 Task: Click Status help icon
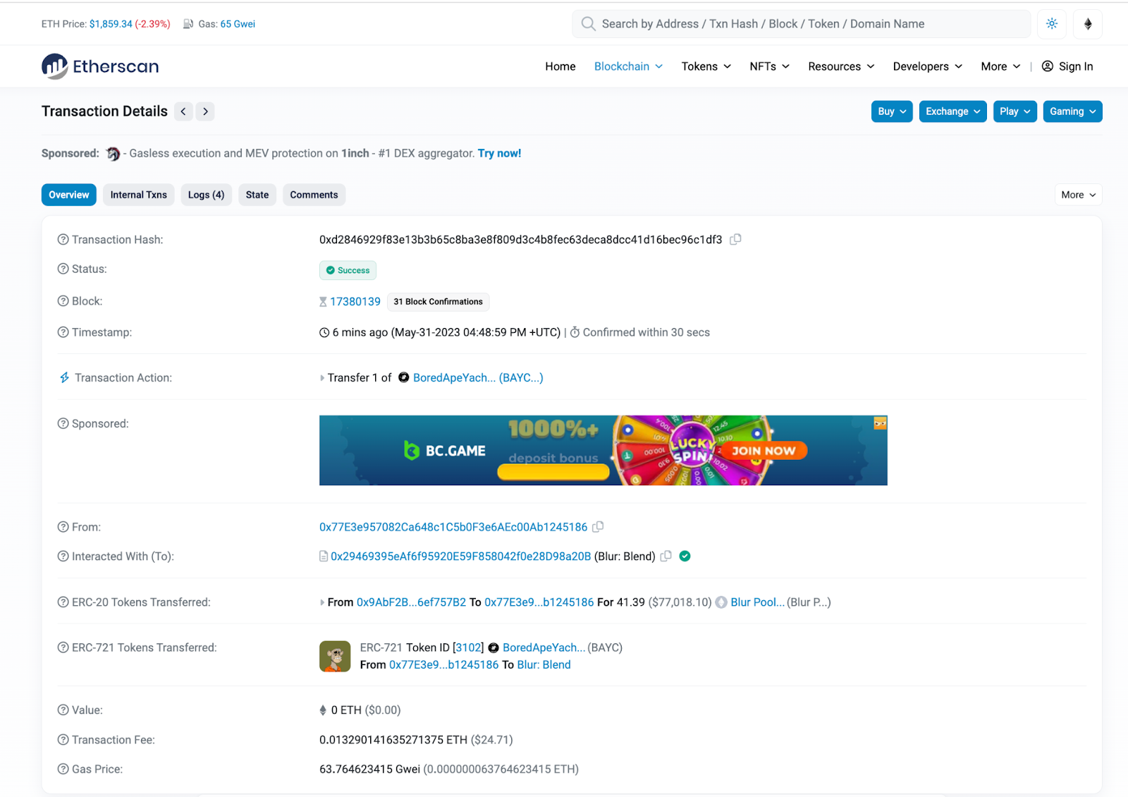tap(63, 269)
